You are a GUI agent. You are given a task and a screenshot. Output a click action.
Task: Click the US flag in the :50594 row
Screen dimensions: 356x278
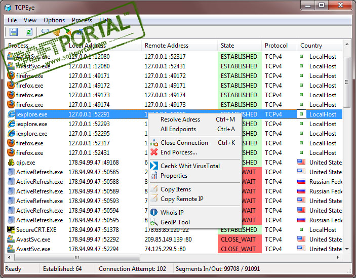coord(301,210)
